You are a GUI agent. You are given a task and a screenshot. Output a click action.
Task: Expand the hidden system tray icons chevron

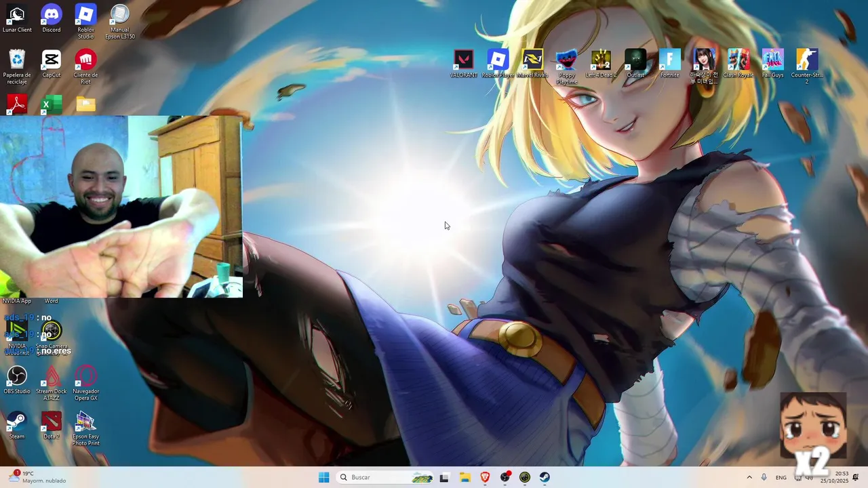tap(749, 477)
